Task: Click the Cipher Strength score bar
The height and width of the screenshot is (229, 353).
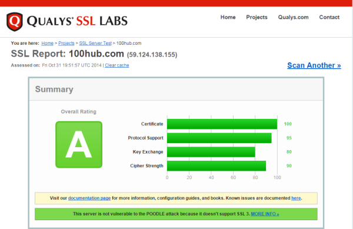Action: pyautogui.click(x=217, y=166)
